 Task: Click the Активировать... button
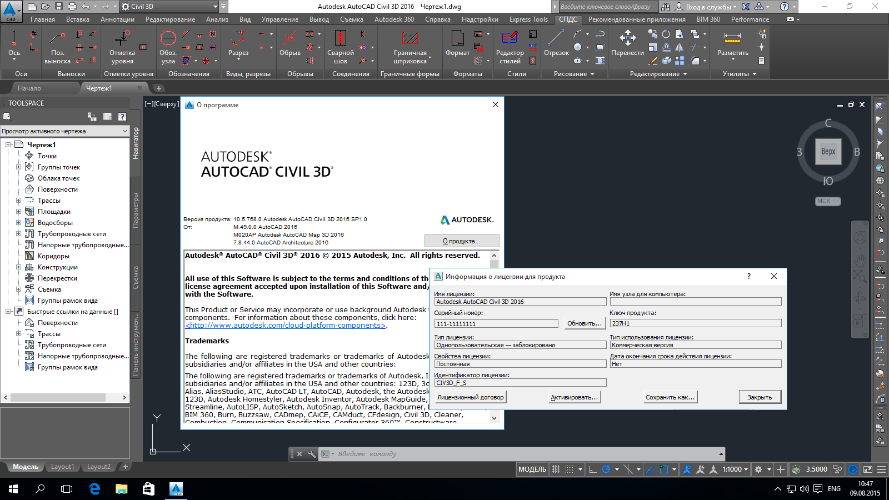point(574,397)
